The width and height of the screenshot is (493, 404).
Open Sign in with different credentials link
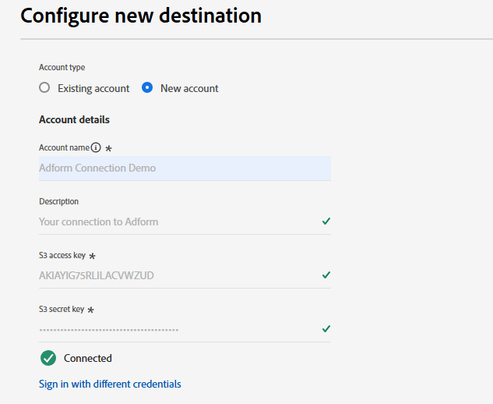(110, 384)
